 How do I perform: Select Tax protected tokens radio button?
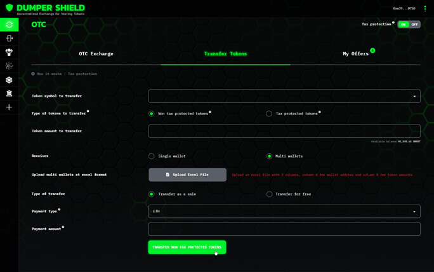coord(269,114)
